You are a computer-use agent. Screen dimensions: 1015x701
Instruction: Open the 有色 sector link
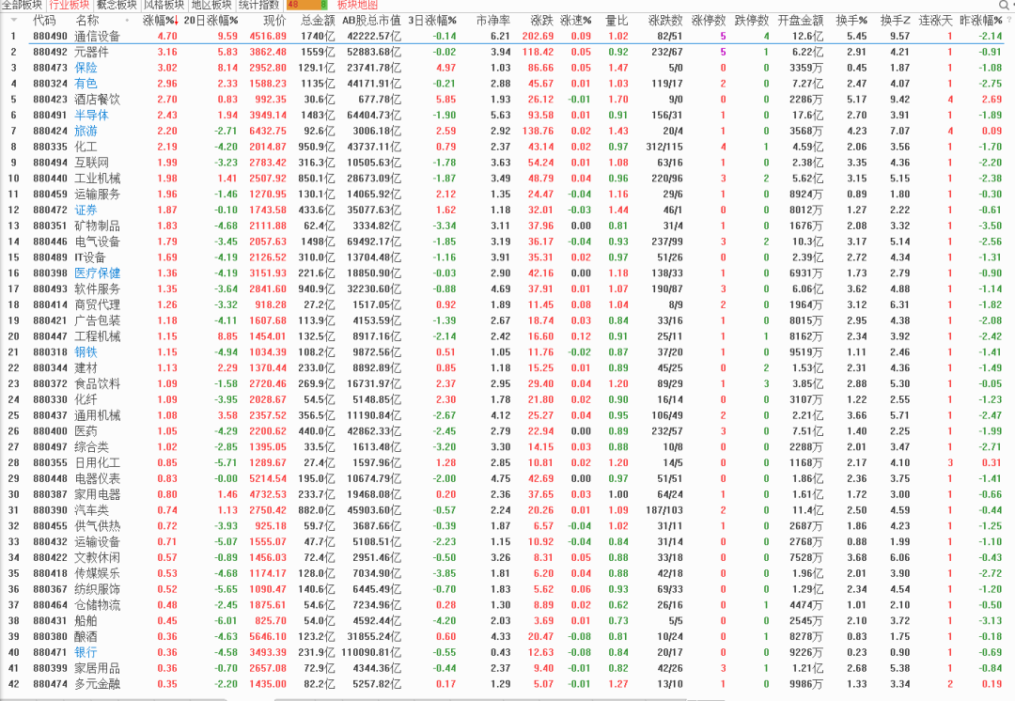pyautogui.click(x=86, y=84)
